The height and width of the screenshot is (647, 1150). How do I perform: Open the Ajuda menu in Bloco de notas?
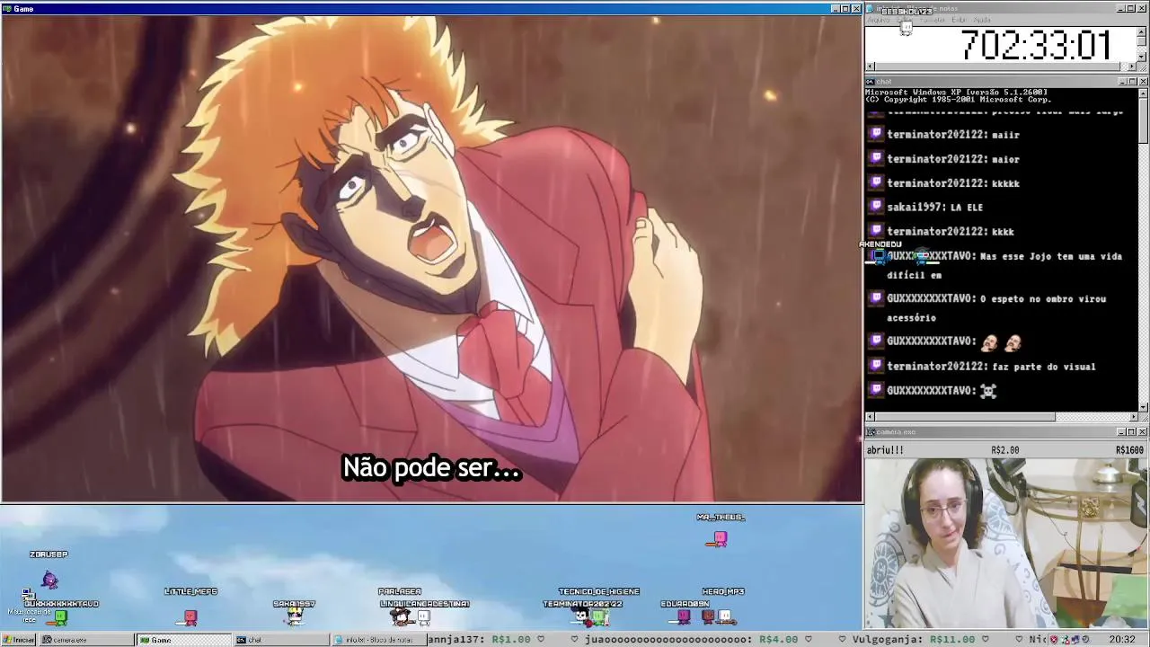(982, 19)
